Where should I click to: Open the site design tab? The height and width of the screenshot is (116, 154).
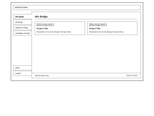pyautogui.click(x=23, y=17)
